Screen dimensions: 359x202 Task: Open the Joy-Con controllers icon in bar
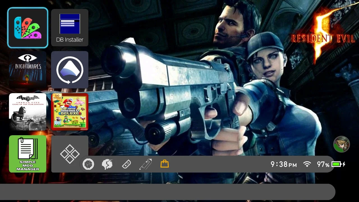126,164
